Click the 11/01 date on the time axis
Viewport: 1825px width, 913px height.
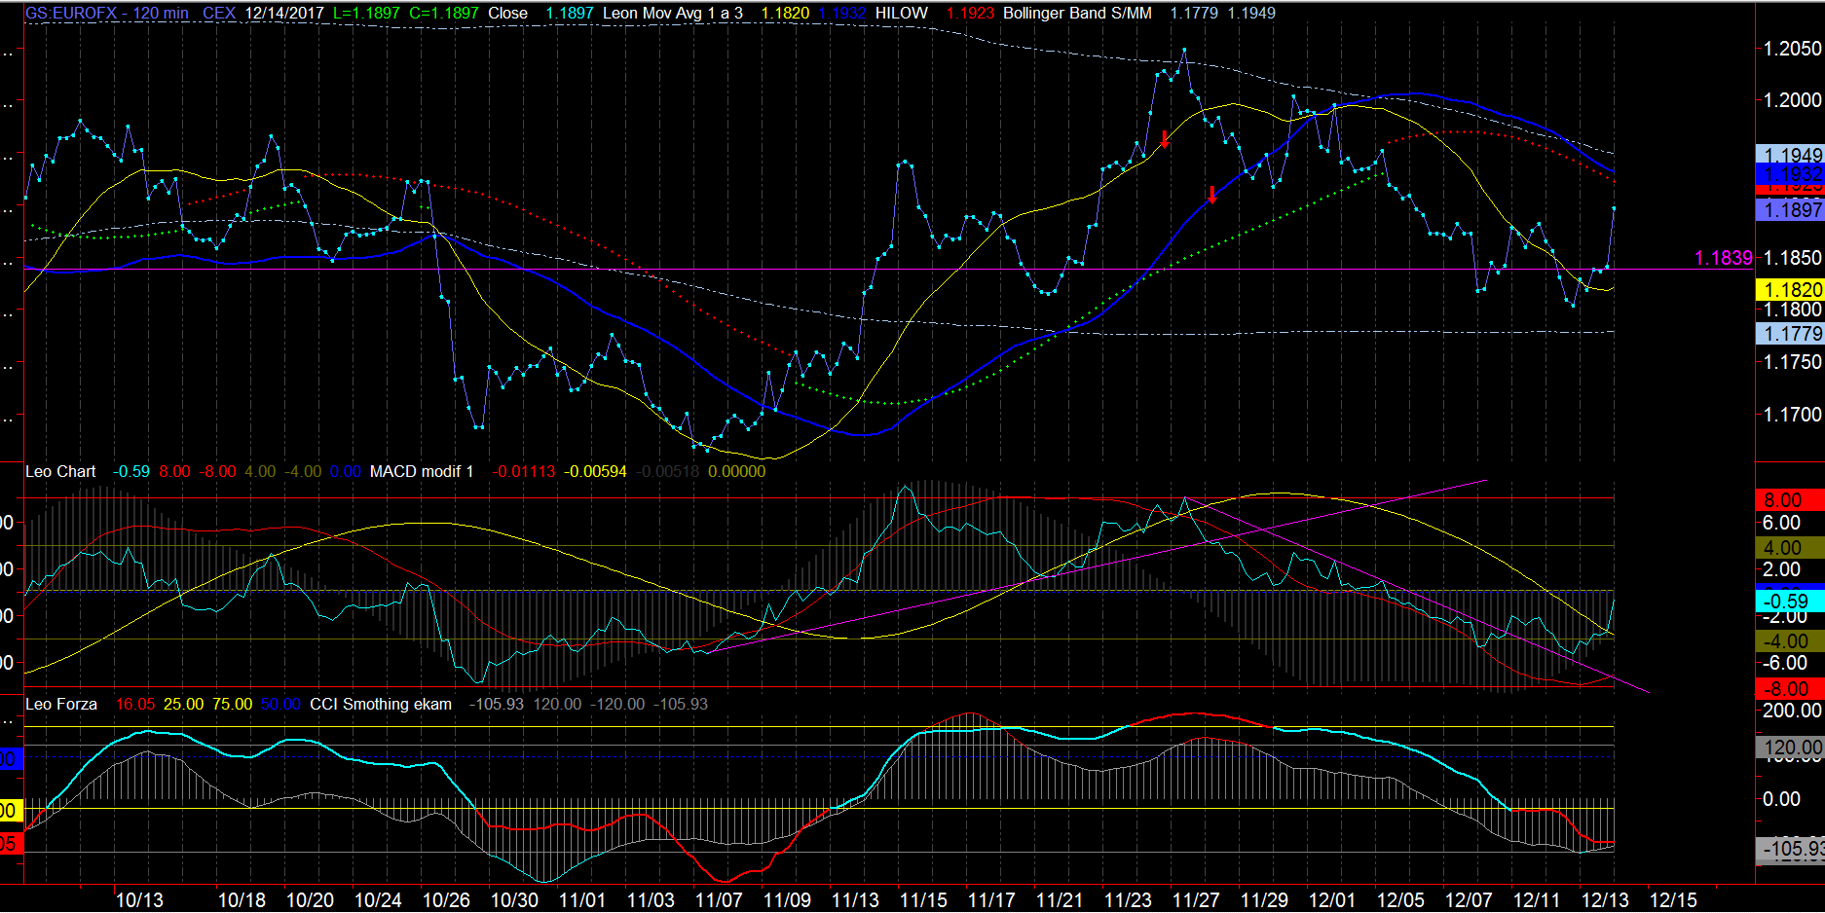coord(582,900)
